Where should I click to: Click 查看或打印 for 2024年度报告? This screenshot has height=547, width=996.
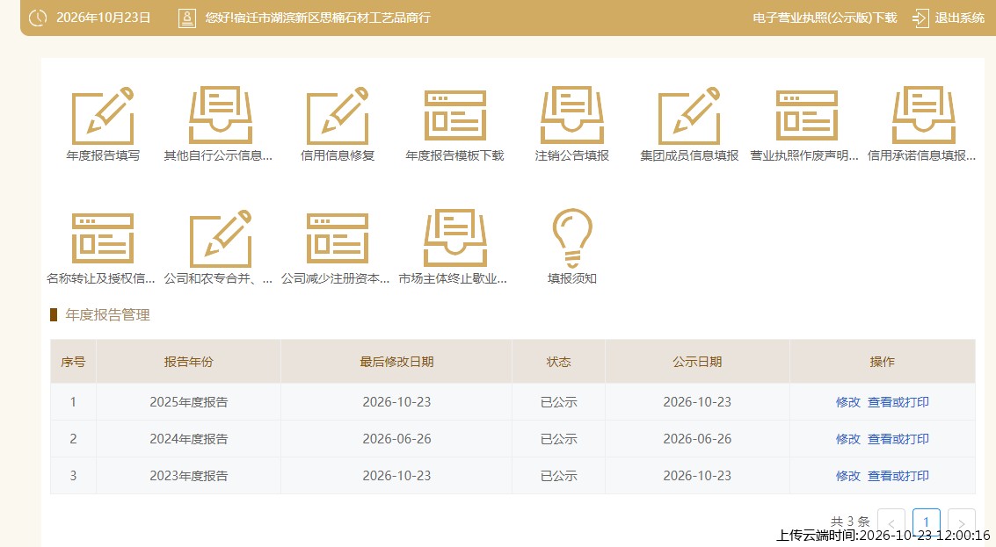[x=898, y=438]
